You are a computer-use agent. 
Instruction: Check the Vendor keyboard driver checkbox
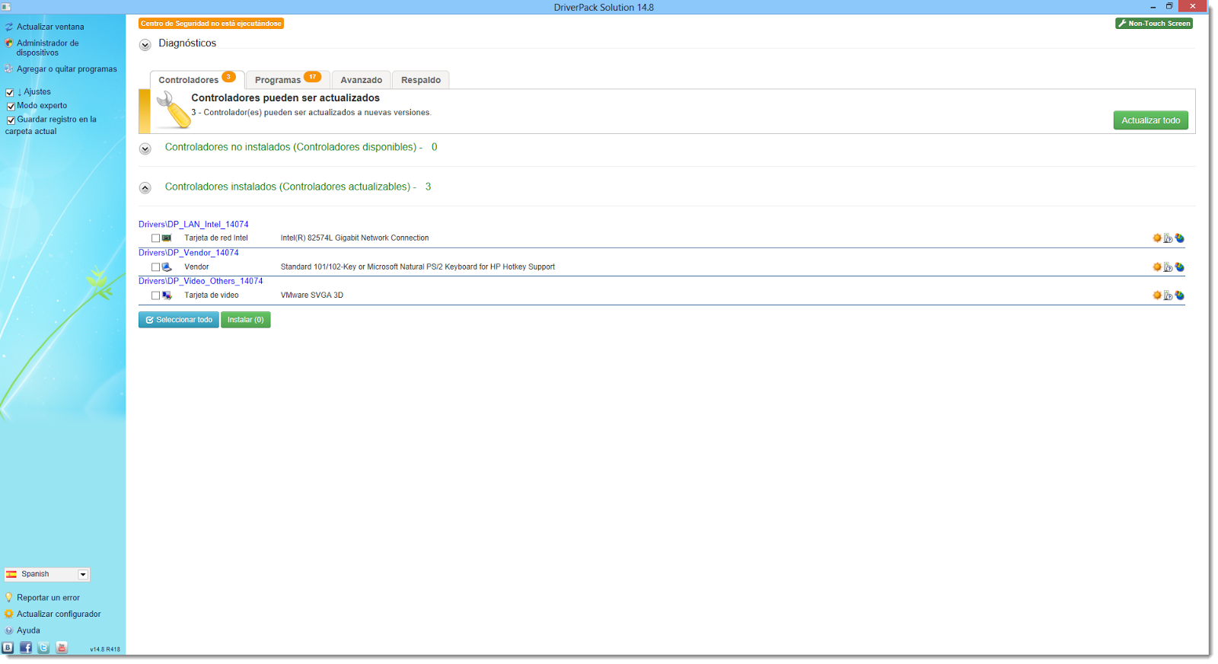155,267
